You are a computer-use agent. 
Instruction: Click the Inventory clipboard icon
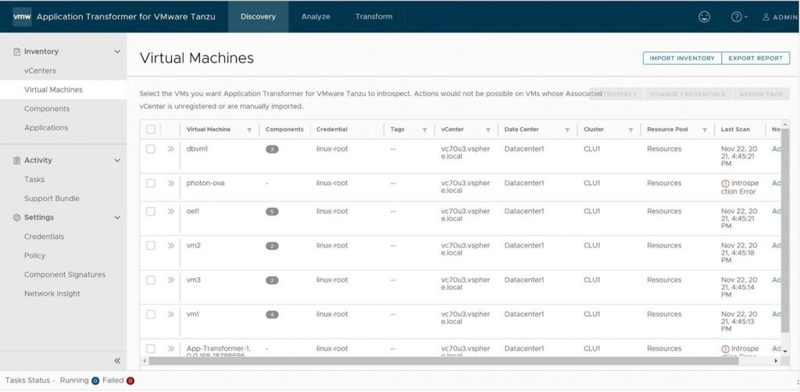click(x=16, y=52)
